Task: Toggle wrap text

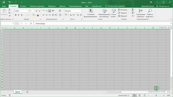Action: point(60,11)
